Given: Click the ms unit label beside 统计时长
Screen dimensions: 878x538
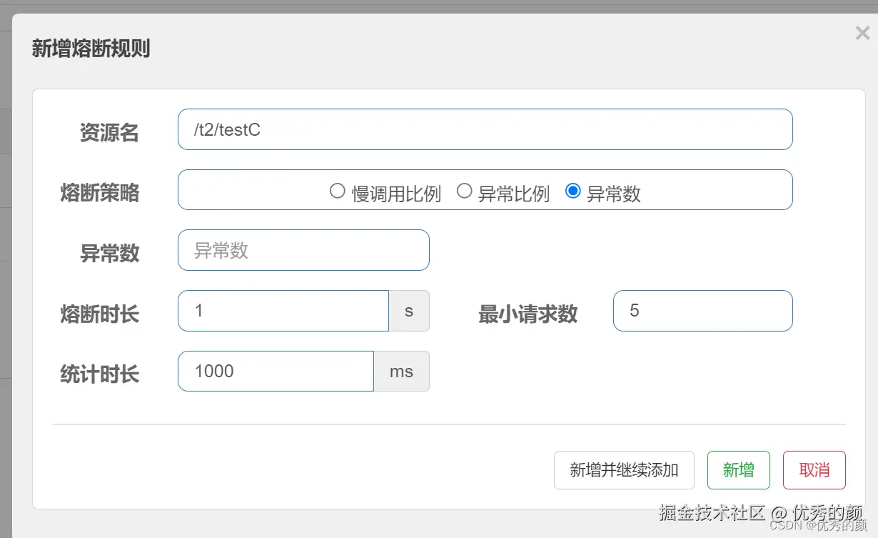Looking at the screenshot, I should 401,371.
